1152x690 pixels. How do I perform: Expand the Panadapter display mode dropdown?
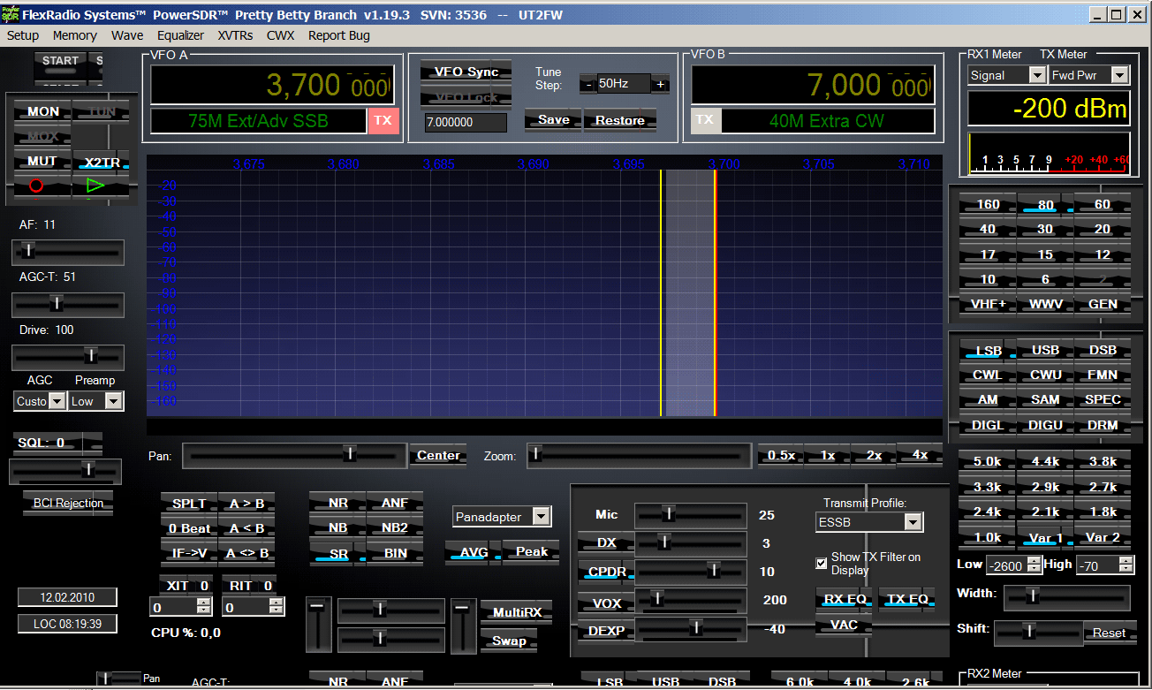coord(542,517)
